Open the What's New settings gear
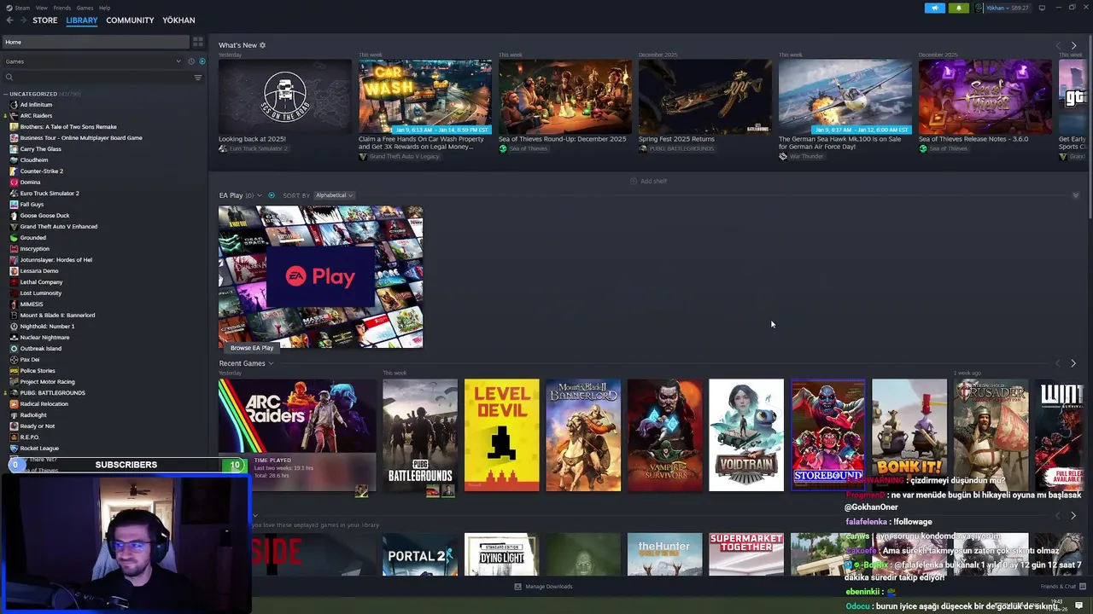Screen dimensions: 1093x614 (x=262, y=45)
